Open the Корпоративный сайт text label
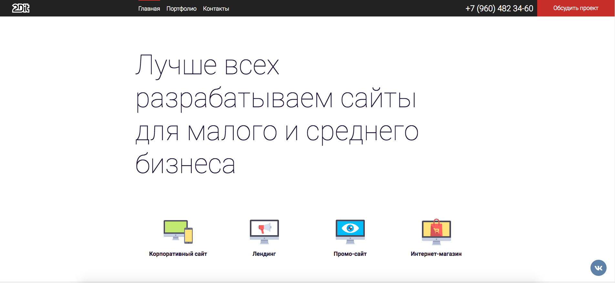Screen dimensions: 615x283 pyautogui.click(x=178, y=254)
